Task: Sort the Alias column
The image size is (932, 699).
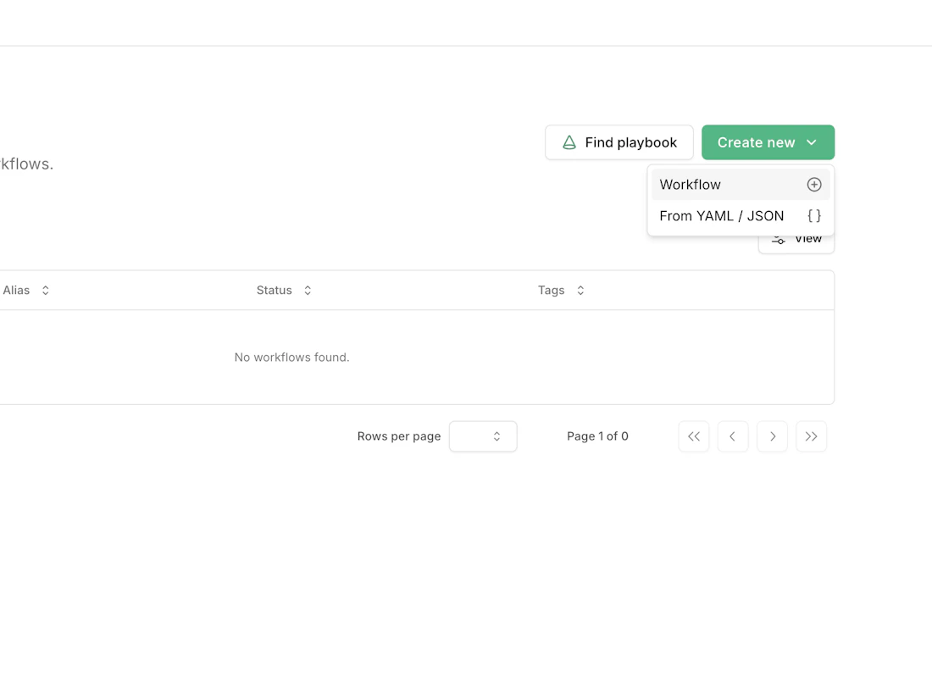Action: coord(44,290)
